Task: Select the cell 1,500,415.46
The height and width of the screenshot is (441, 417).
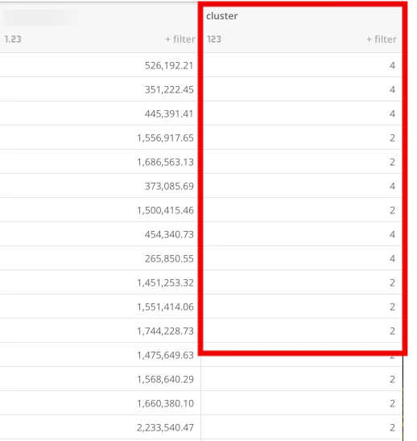Action: [166, 210]
